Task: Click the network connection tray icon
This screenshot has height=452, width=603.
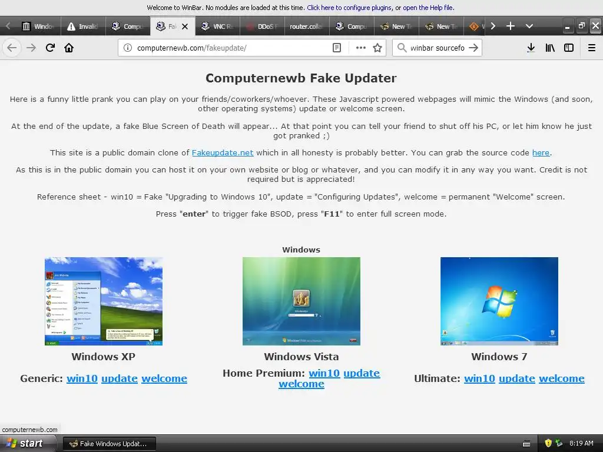Action: coord(559,443)
